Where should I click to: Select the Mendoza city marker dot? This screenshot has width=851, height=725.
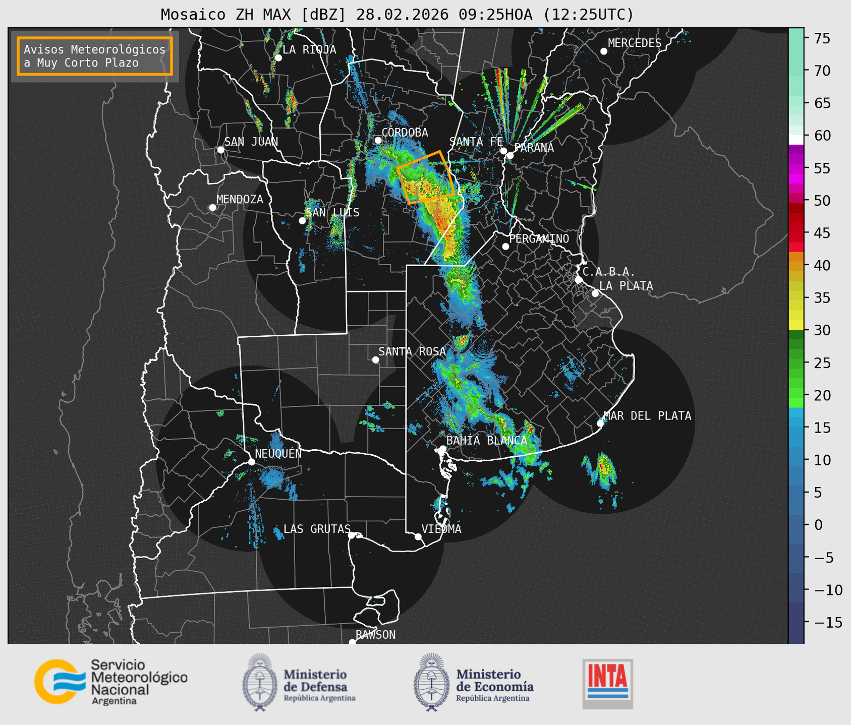pos(212,208)
